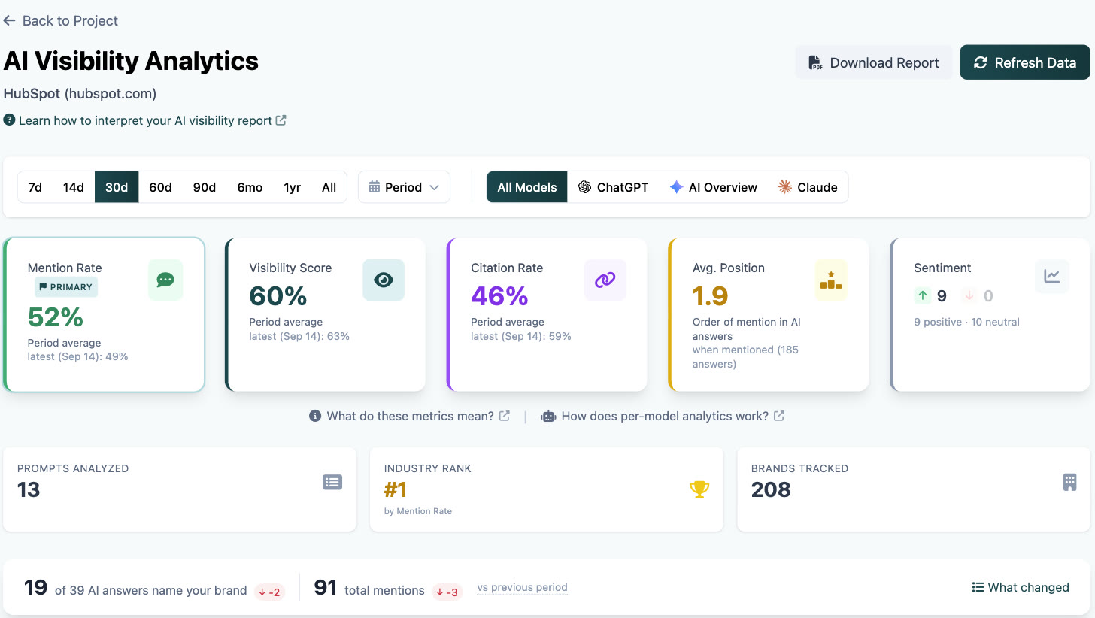Click the circular refresh arrows icon
This screenshot has width=1095, height=618.
pos(980,63)
